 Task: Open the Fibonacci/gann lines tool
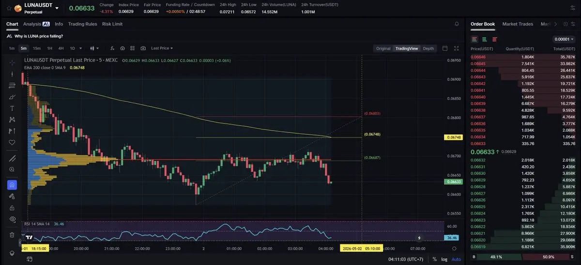pos(12,86)
